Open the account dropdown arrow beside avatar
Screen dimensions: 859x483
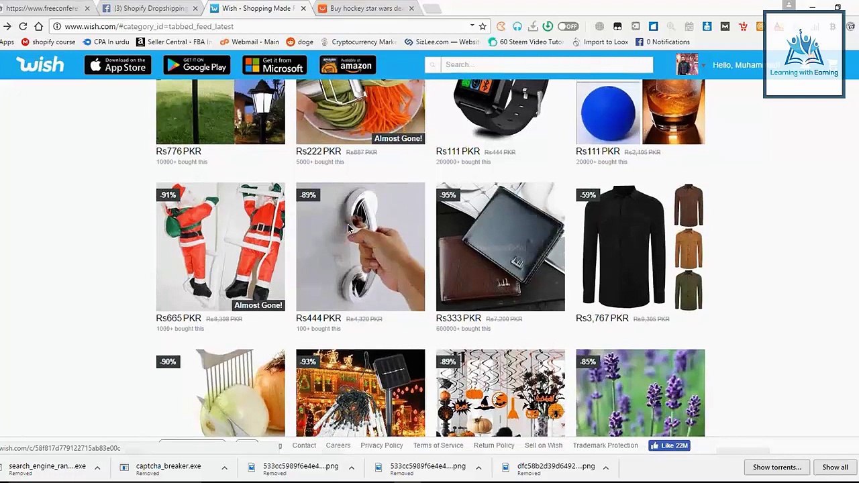click(x=703, y=65)
